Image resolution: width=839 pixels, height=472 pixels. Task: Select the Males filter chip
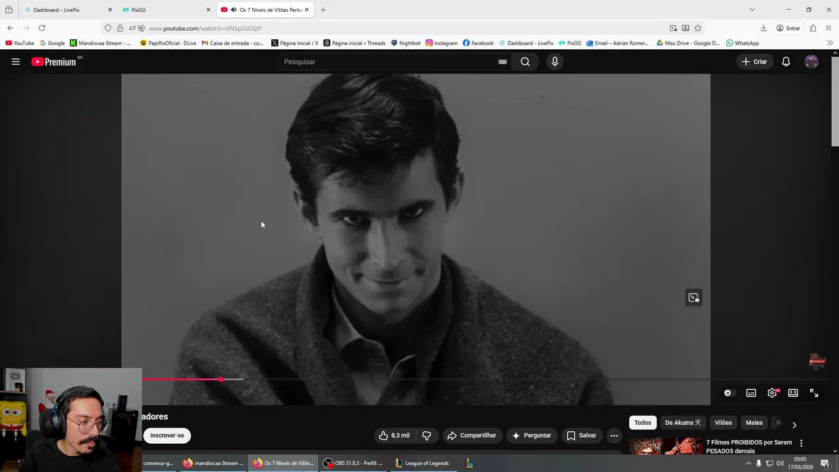coord(754,423)
